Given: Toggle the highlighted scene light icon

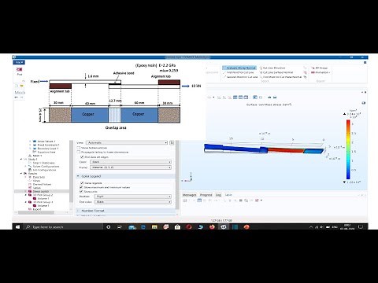Looking at the screenshot, I should (x=254, y=97).
